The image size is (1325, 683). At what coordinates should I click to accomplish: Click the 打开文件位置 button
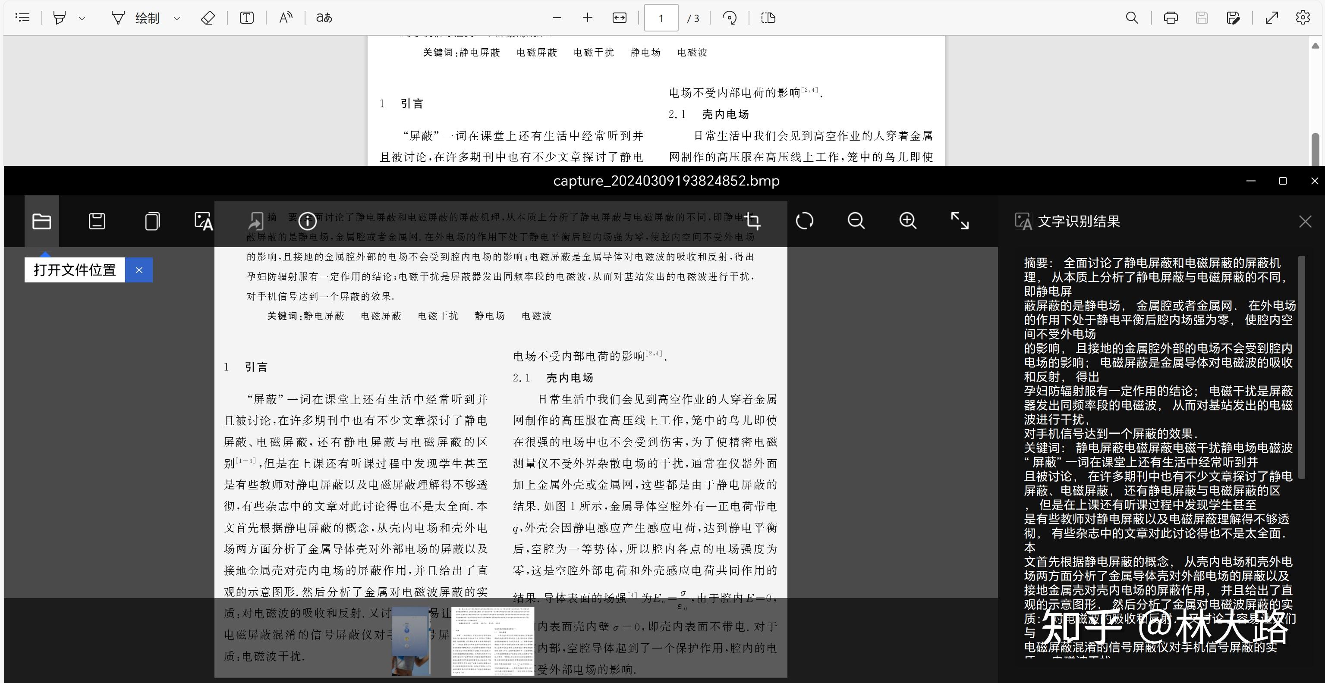[75, 270]
